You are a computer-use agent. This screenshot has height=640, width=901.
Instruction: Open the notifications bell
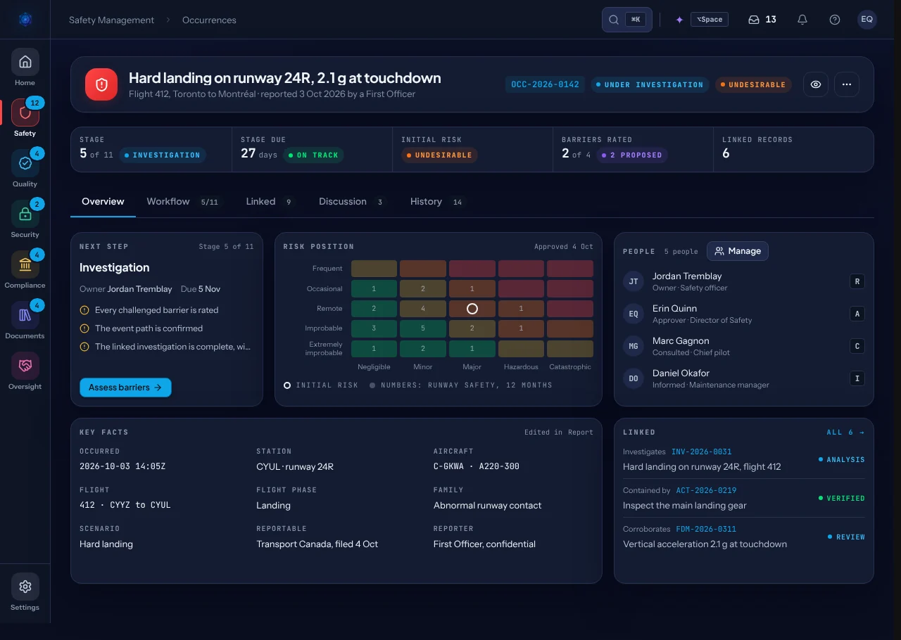click(802, 20)
